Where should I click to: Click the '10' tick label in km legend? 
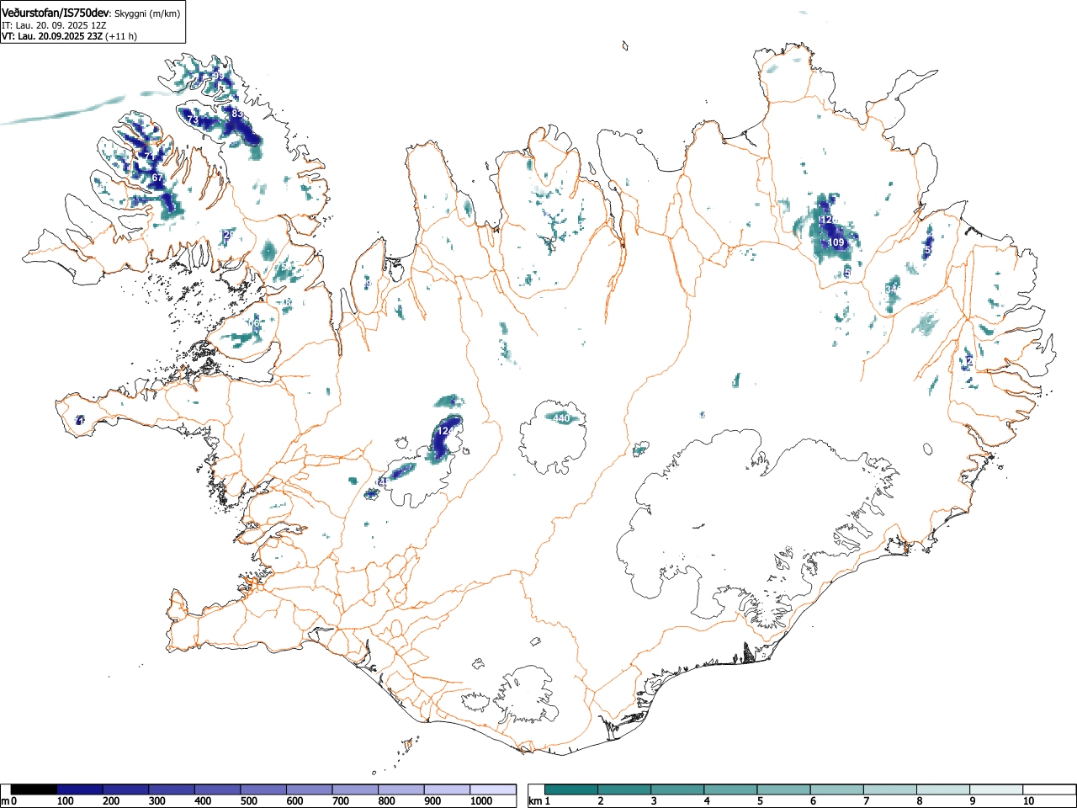tap(1028, 801)
